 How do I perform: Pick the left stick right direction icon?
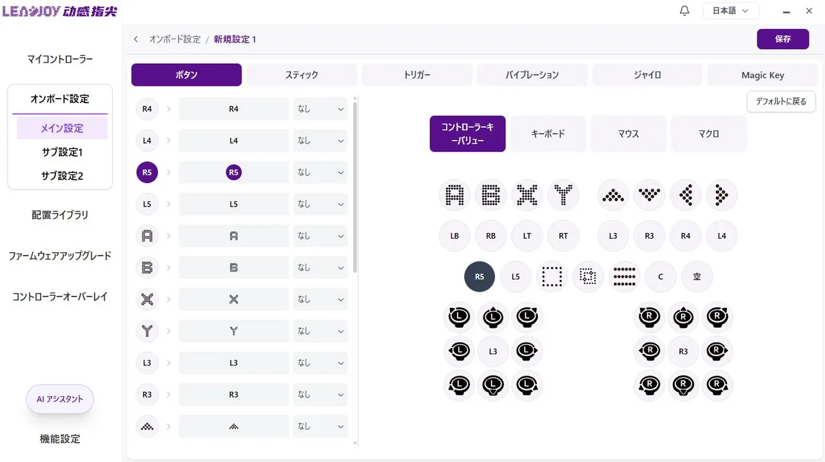(527, 352)
